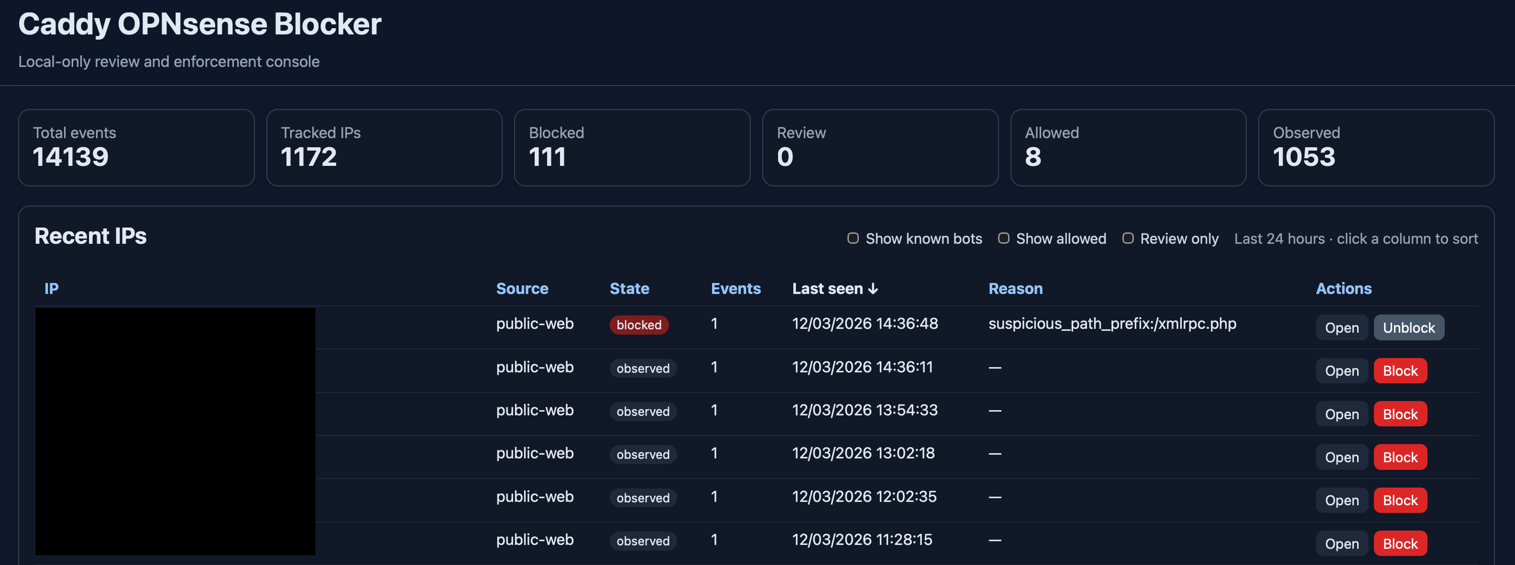Unblock the xmlrpc.php blocked IP
The image size is (1515, 565).
point(1408,328)
